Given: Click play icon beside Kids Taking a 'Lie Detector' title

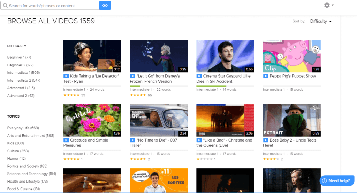Looking at the screenshot, I should click(66, 76).
